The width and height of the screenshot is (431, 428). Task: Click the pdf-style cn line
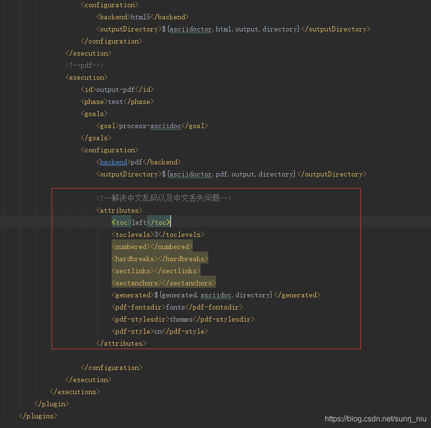tap(160, 332)
